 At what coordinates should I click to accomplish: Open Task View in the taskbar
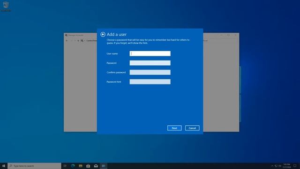tap(65, 166)
